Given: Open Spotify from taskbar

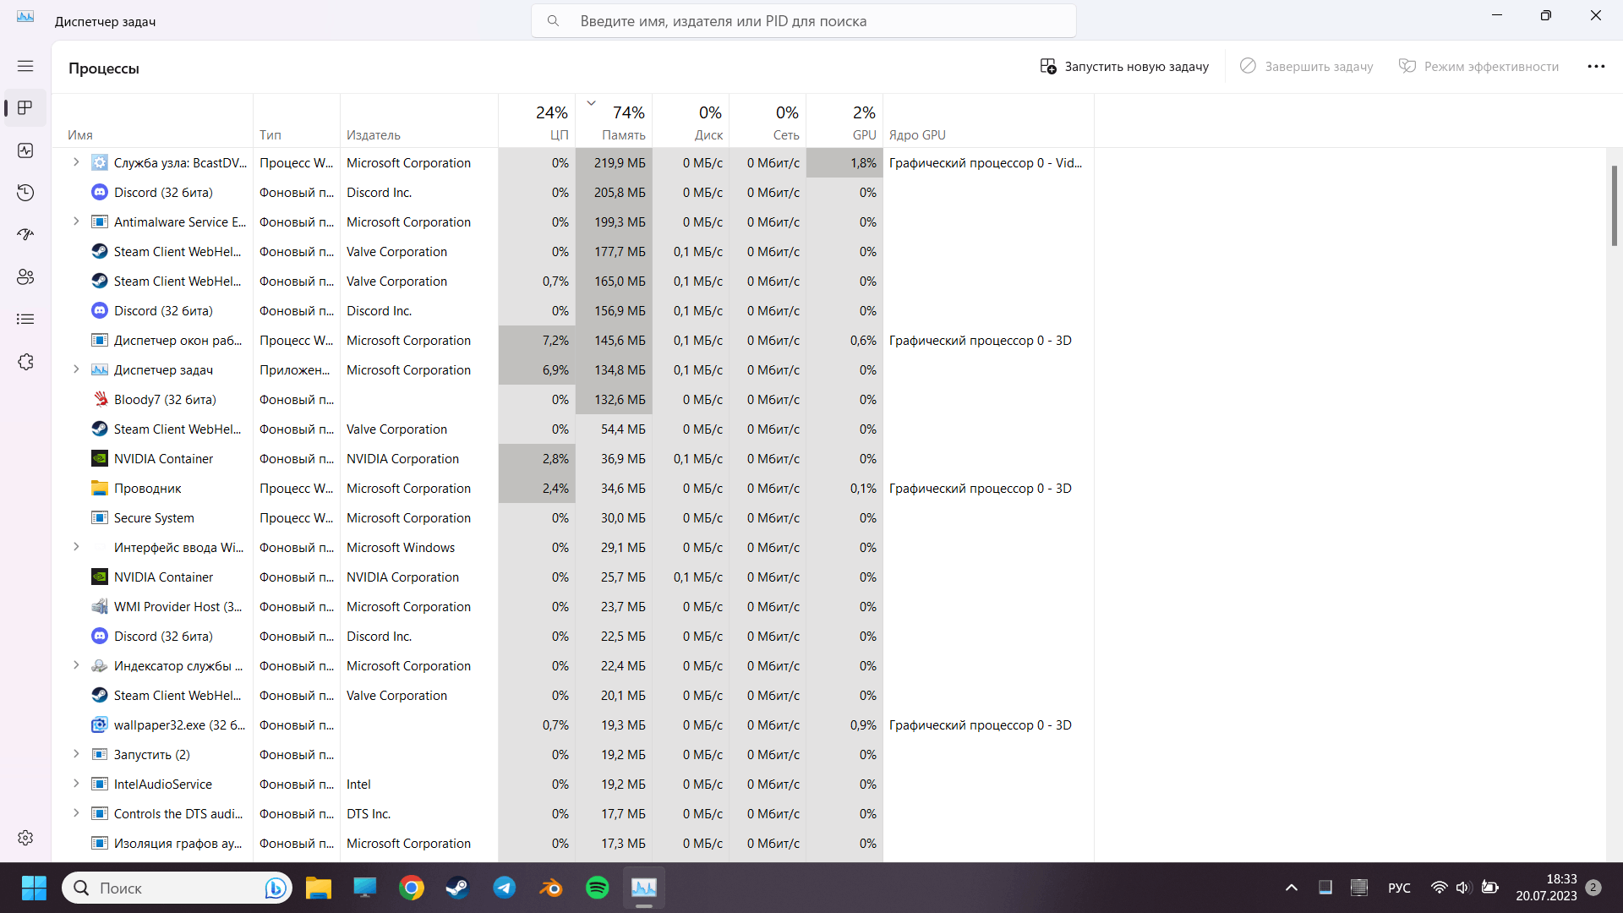Looking at the screenshot, I should tap(598, 888).
